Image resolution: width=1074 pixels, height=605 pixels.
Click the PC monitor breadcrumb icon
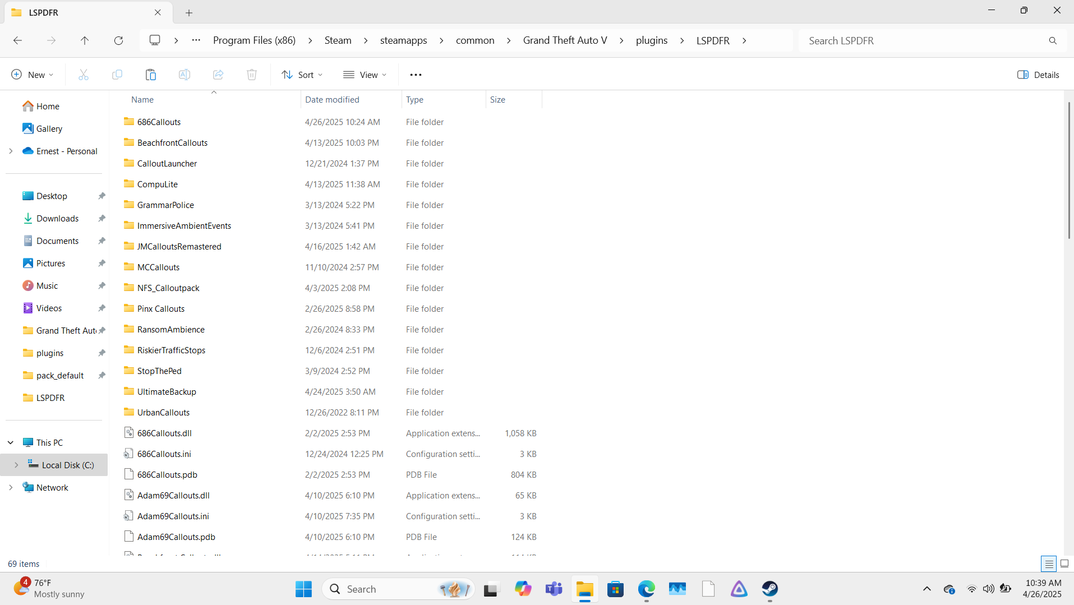pos(155,40)
